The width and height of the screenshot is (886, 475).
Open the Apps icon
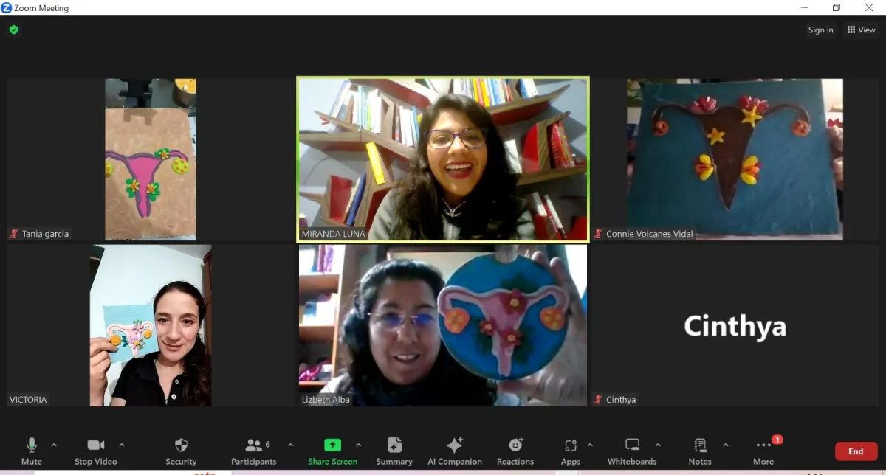571,445
